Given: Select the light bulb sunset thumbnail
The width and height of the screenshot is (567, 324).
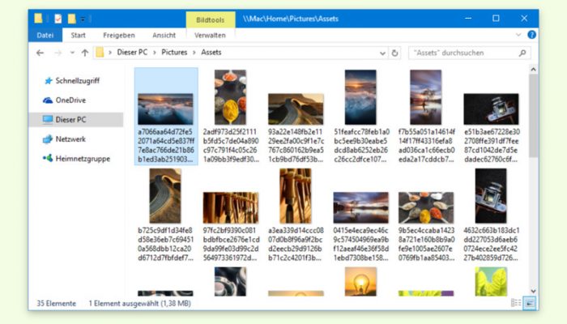Looking at the screenshot, I should [360, 281].
